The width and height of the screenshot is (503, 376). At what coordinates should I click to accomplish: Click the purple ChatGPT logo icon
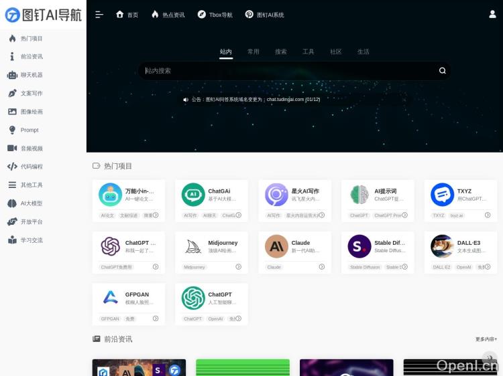coord(111,246)
